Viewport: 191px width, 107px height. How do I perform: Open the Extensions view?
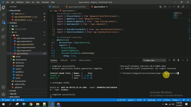[x=3, y=37]
